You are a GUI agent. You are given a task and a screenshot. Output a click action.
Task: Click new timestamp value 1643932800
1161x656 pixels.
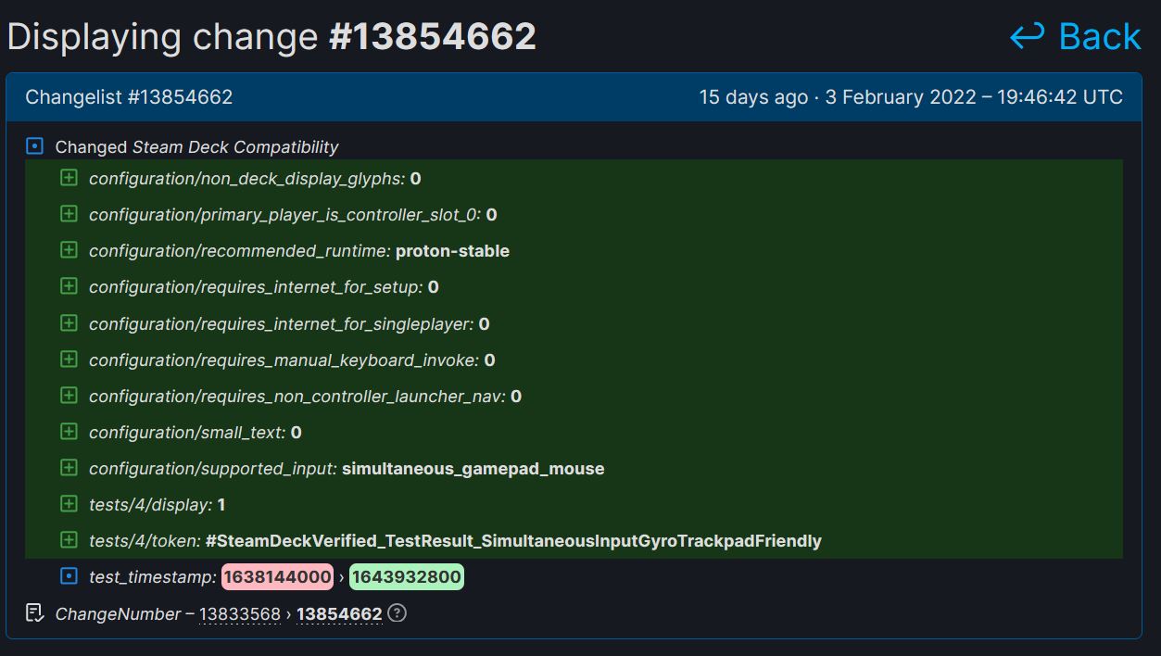coord(406,577)
